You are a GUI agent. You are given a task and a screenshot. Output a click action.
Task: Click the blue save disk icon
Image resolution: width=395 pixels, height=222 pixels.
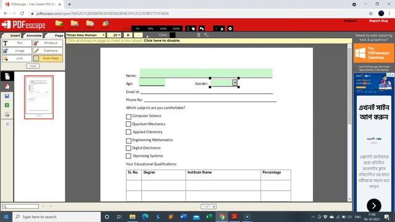click(x=7, y=96)
